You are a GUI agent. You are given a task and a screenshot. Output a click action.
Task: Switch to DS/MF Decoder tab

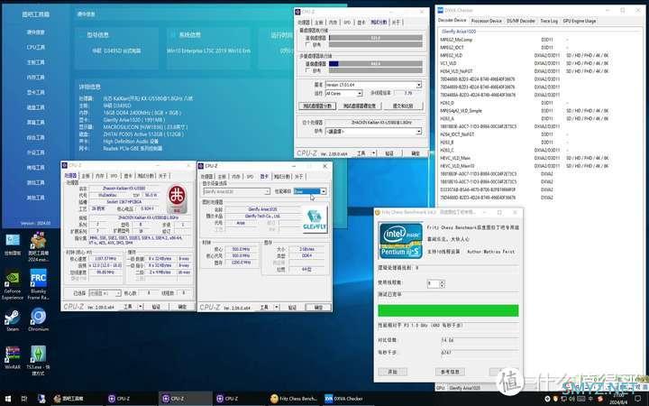tap(521, 21)
